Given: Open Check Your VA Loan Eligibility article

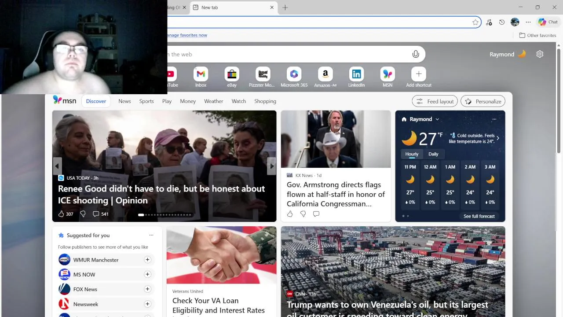Looking at the screenshot, I should 219,306.
